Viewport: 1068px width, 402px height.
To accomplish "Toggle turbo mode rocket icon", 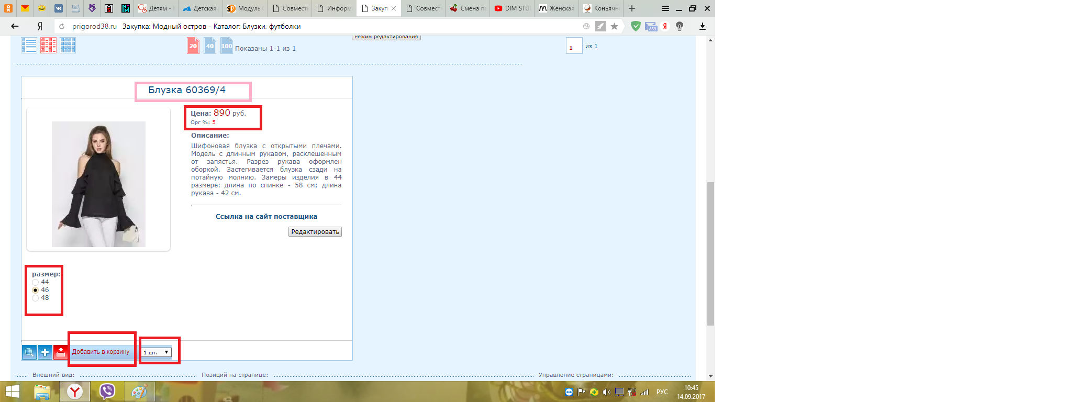I will click(600, 26).
